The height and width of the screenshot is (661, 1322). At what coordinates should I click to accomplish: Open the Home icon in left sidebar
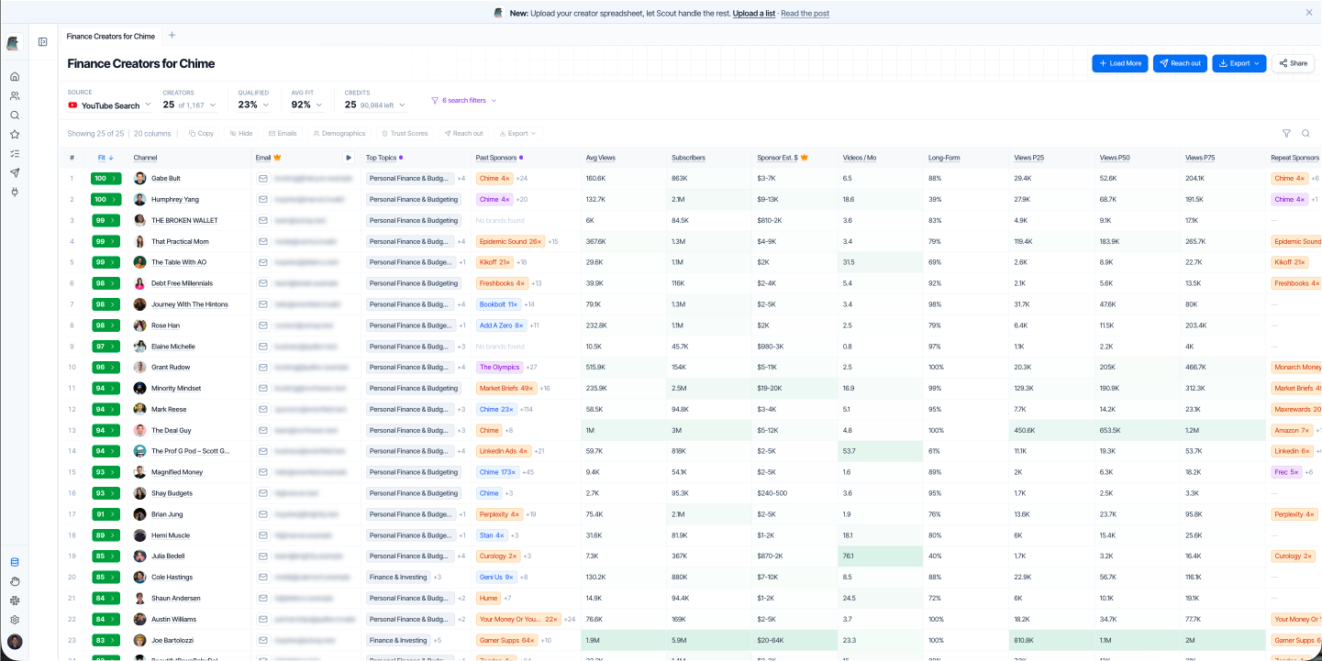coord(14,76)
